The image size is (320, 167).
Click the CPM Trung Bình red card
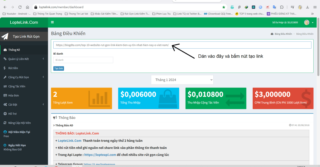click(x=283, y=98)
